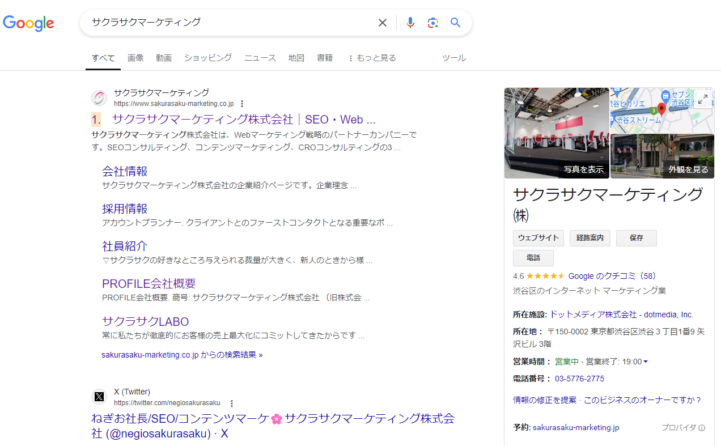Click the map thumbnail showing 渋谷ストリーム
The height and width of the screenshot is (446, 721).
click(662, 111)
